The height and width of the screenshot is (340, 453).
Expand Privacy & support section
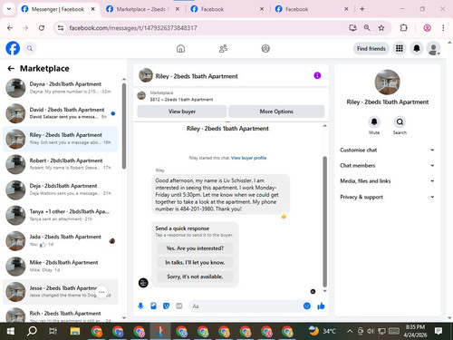(x=387, y=197)
